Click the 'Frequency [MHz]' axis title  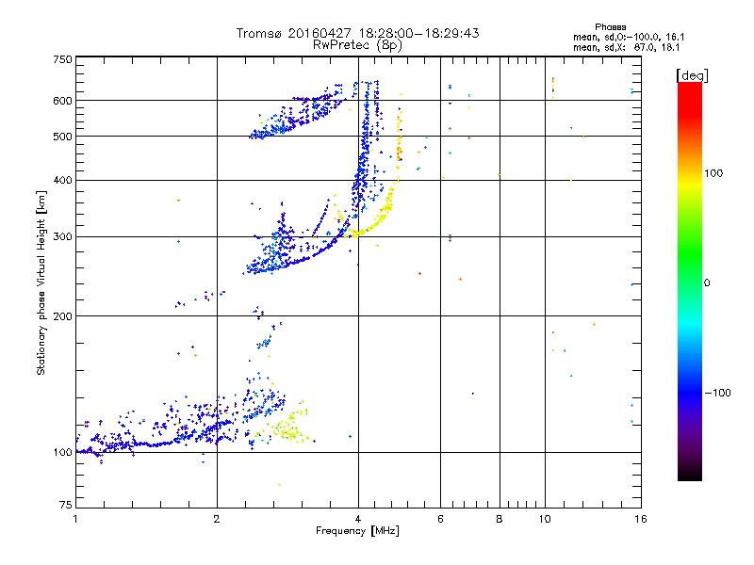[x=357, y=531]
